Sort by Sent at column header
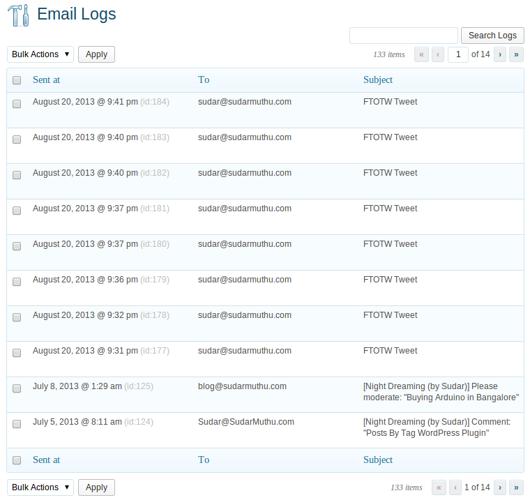 tap(46, 79)
